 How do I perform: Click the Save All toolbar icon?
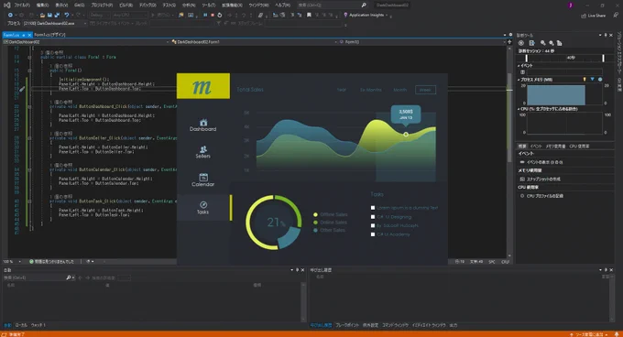click(x=57, y=15)
